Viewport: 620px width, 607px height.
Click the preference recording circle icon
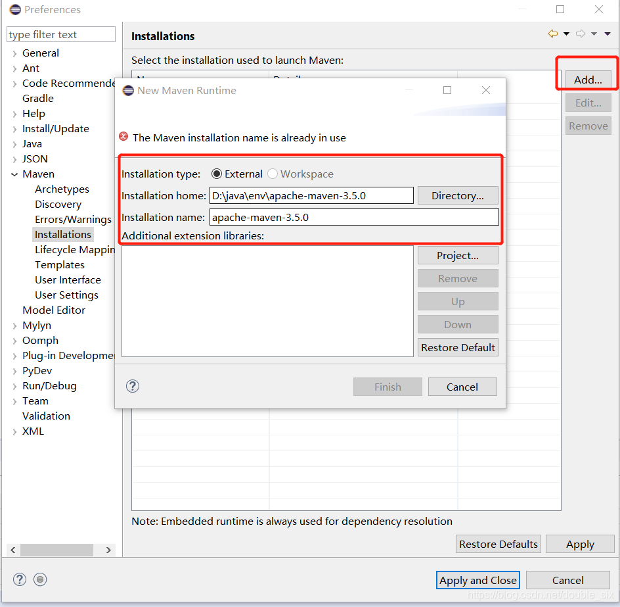[x=40, y=579]
